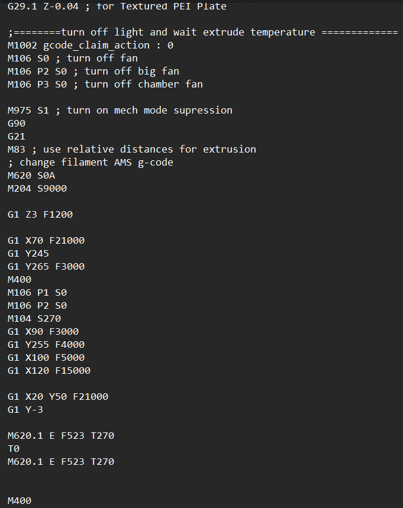The image size is (403, 508).
Task: Click the G1 Y265 F3000 line
Action: (46, 266)
